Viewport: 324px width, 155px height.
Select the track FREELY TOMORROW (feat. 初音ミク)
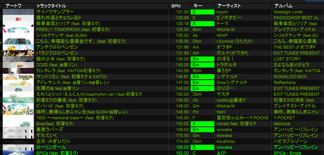pyautogui.click(x=73, y=29)
